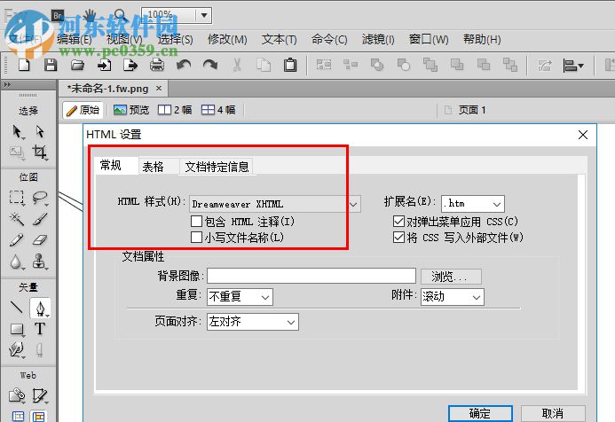615x422 pixels.
Task: Select the Lasso tool
Action: 40,198
